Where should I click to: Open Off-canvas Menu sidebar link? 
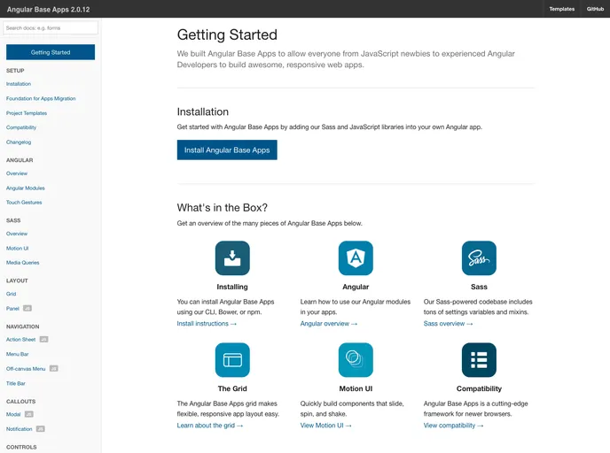point(26,369)
